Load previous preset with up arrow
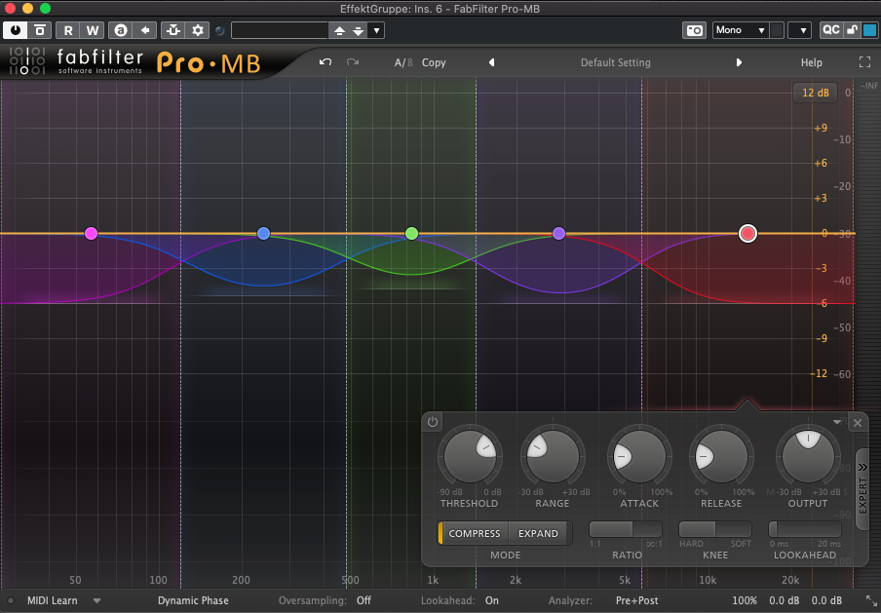This screenshot has width=881, height=613. pyautogui.click(x=339, y=30)
